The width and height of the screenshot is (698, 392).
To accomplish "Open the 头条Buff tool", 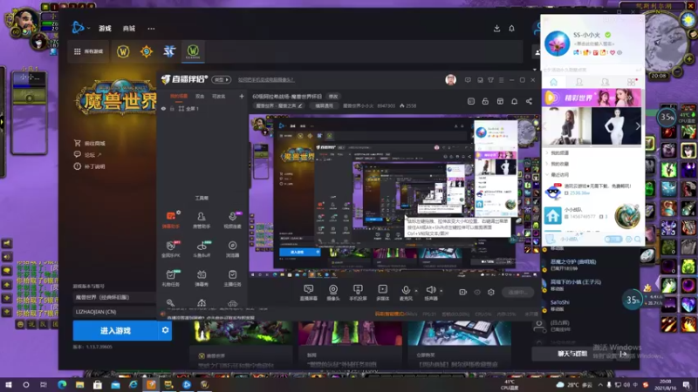I will point(202,249).
